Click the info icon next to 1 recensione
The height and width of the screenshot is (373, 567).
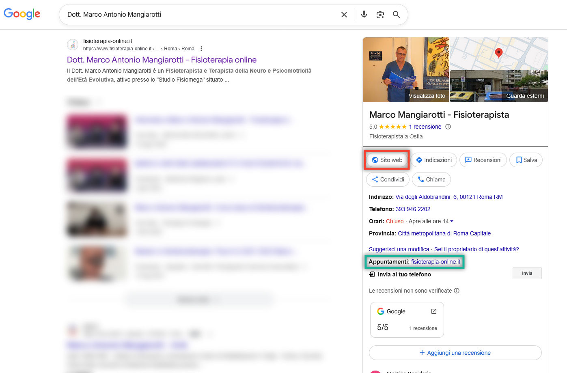[x=448, y=127]
